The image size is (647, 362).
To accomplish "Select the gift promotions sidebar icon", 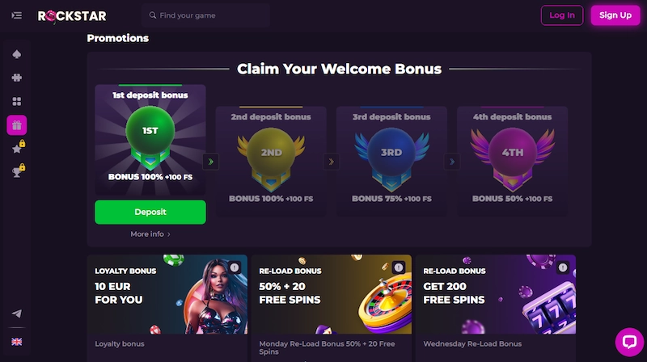I will [x=17, y=125].
